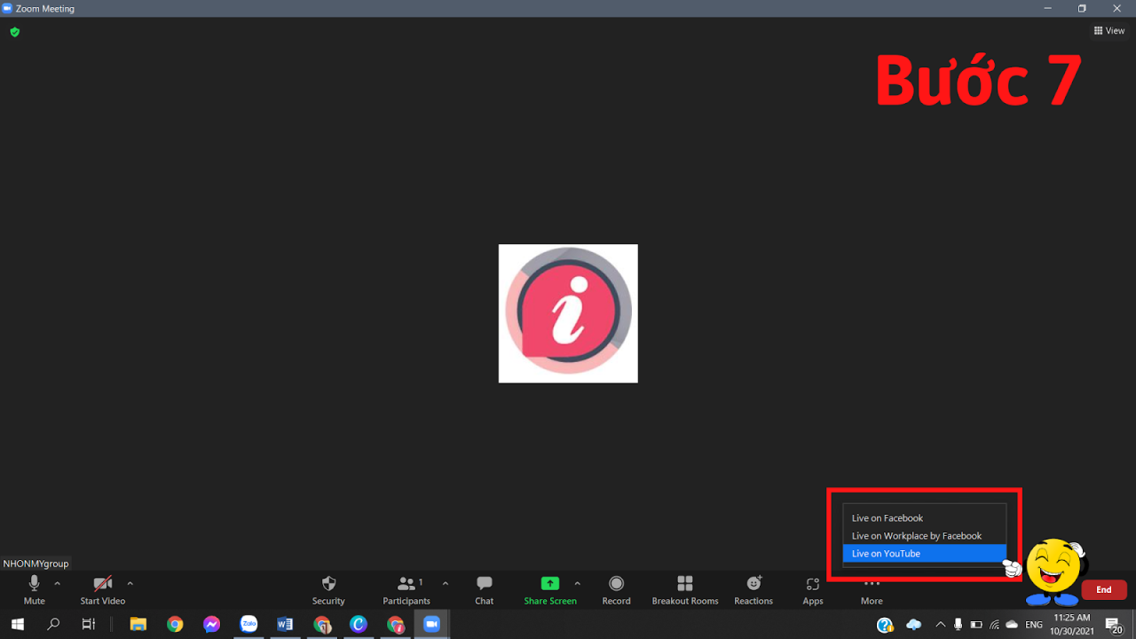Open Breakout Rooms

pos(684,588)
